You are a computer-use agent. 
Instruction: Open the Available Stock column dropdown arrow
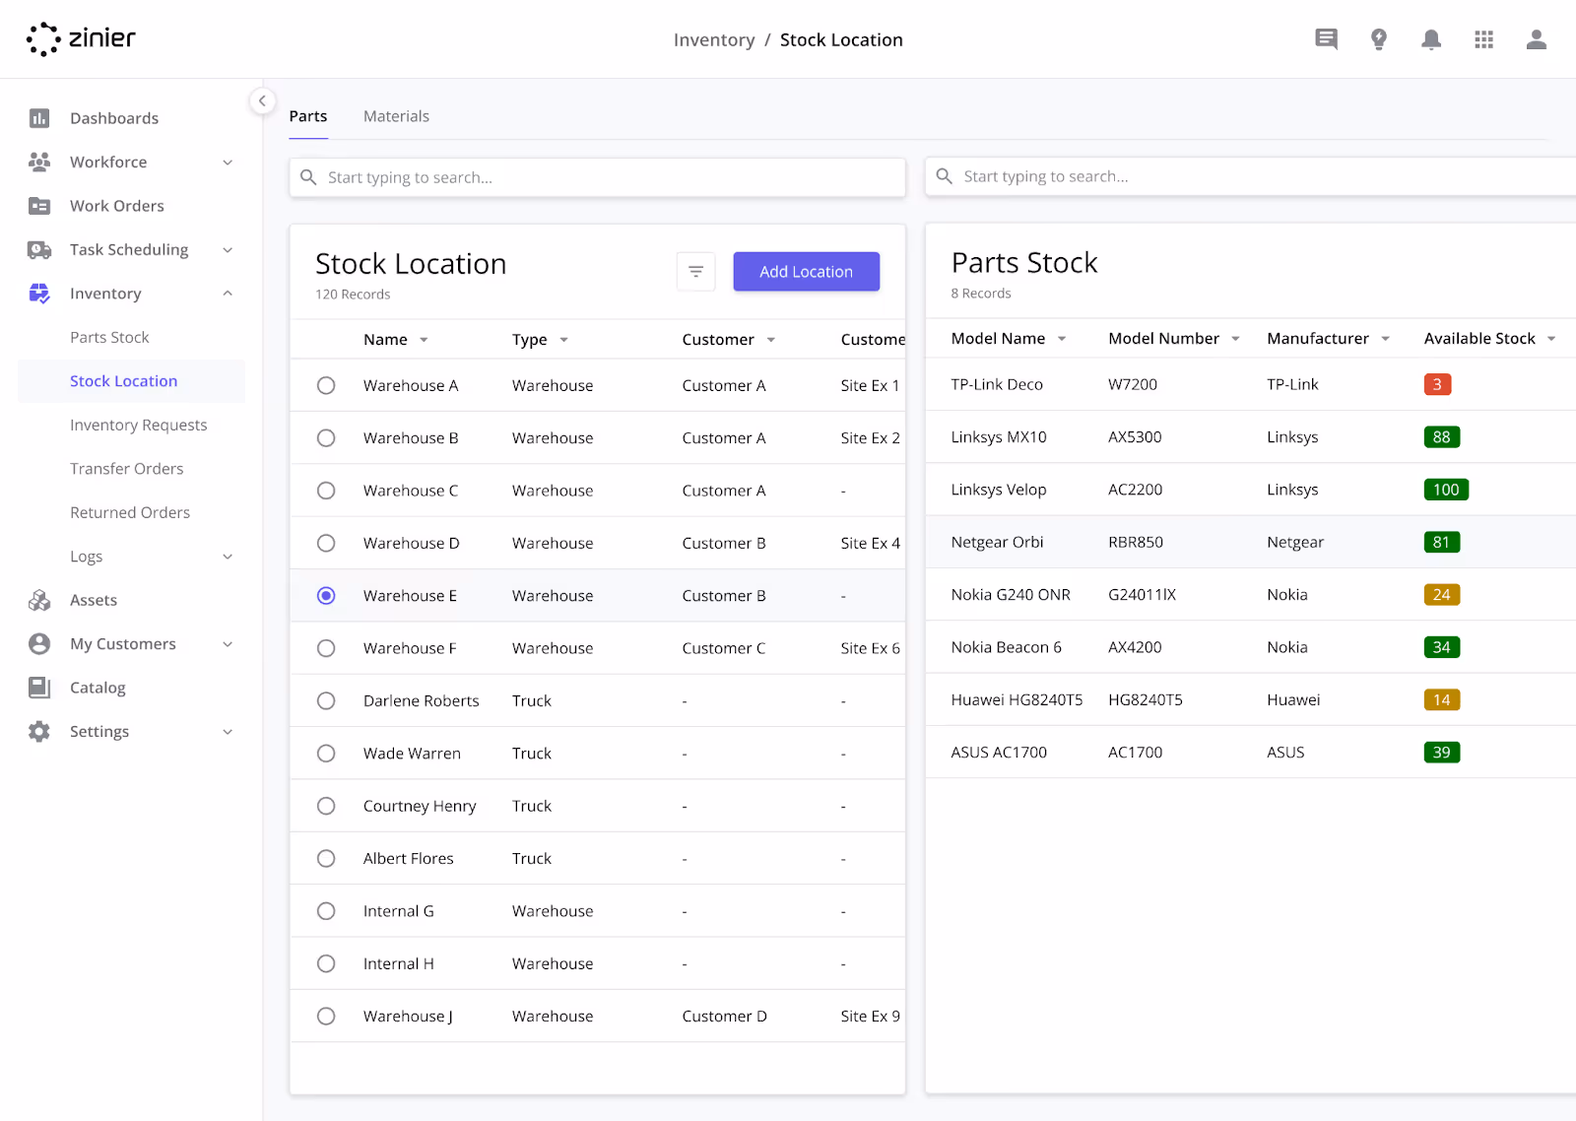1551,339
